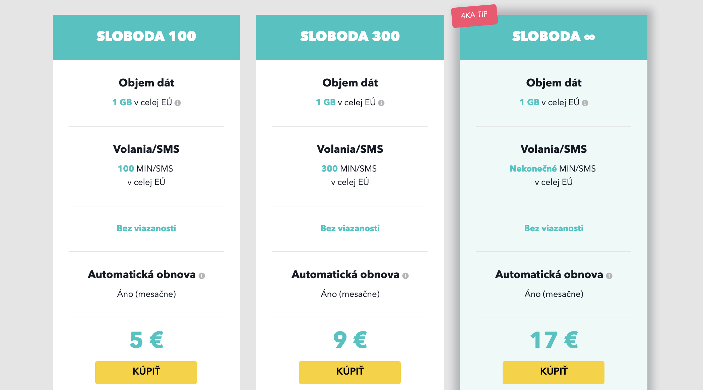Click info icon beside Sloboda ∞ data volume
This screenshot has width=703, height=390.
pos(585,103)
